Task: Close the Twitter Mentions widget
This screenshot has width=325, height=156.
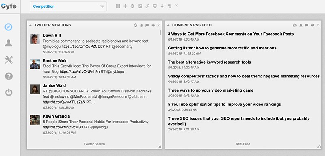Action: coord(158,25)
